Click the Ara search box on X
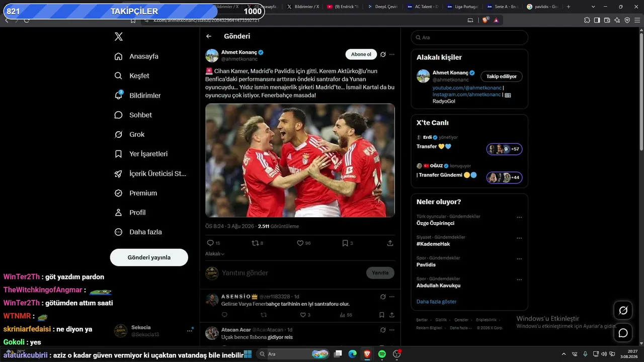 tap(469, 38)
